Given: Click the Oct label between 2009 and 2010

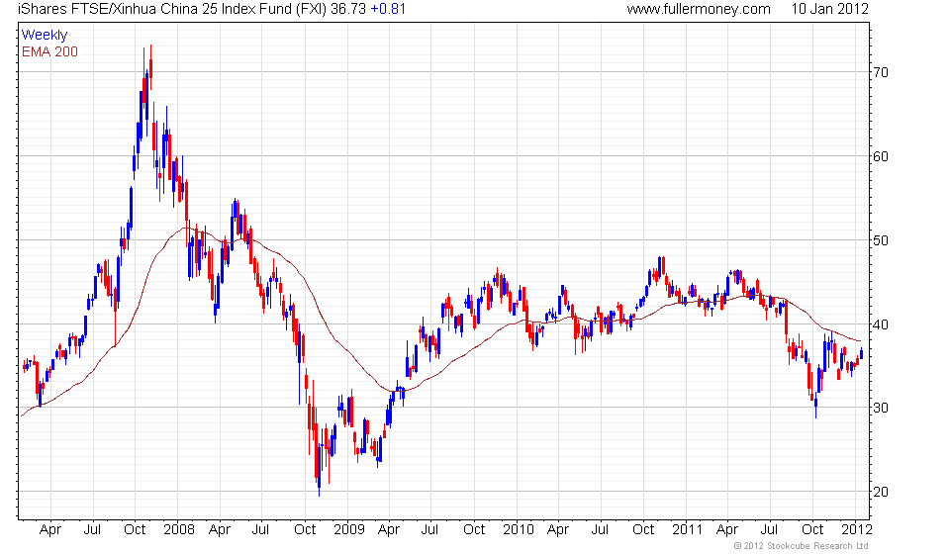Looking at the screenshot, I should 474,530.
